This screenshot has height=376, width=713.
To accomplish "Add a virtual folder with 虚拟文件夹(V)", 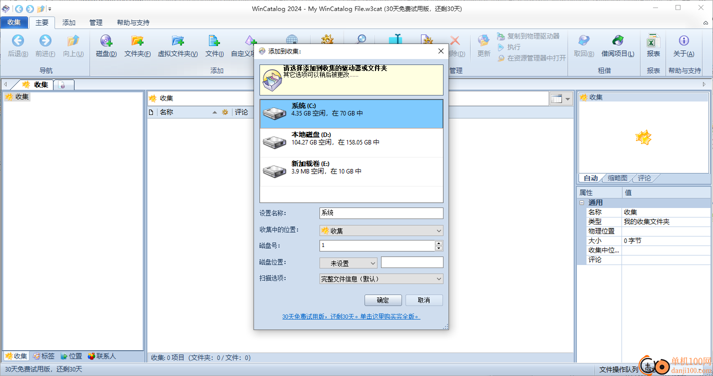I will [x=177, y=46].
